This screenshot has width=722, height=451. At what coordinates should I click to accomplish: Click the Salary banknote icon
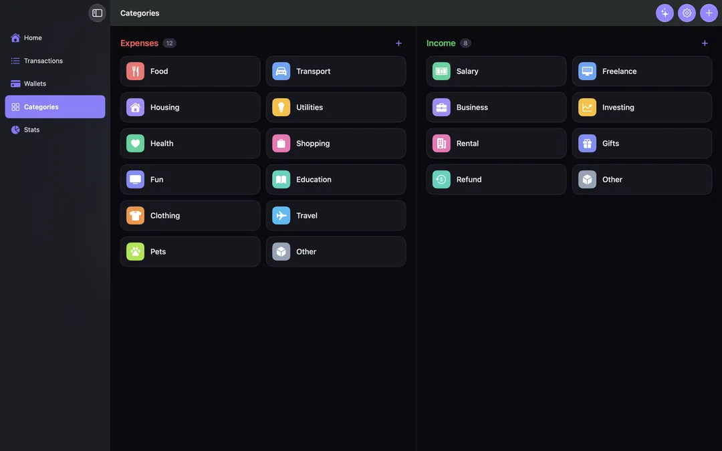pos(441,71)
